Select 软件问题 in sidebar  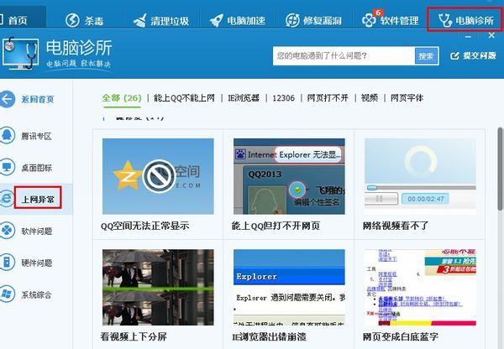37,232
